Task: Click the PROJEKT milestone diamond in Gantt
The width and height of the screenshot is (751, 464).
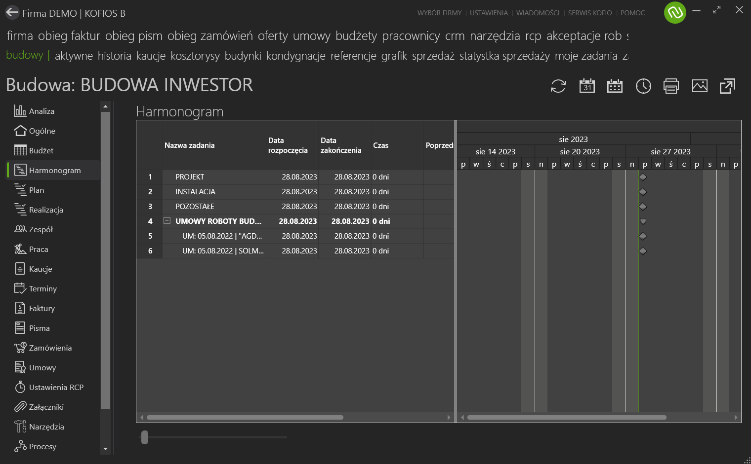Action: point(643,177)
